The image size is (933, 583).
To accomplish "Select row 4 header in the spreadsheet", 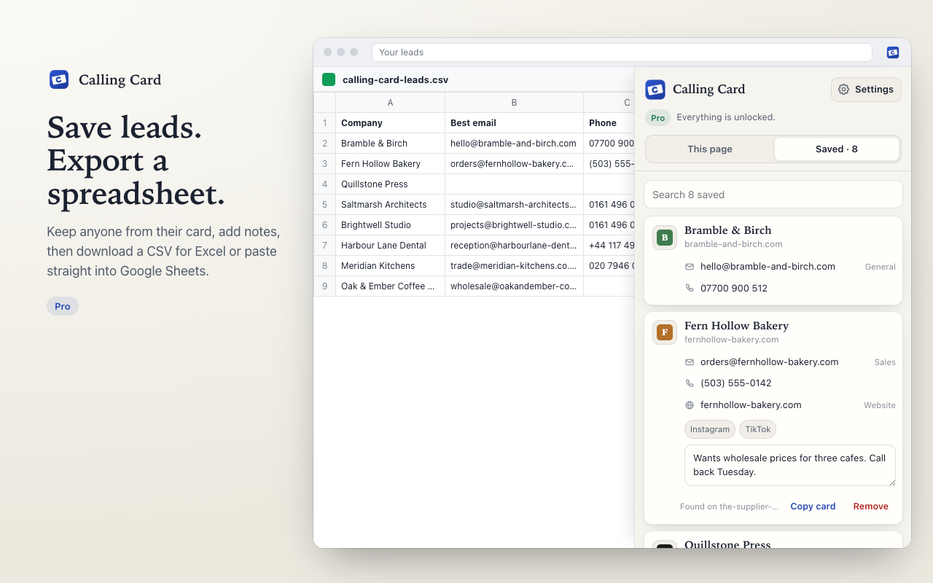I will [325, 184].
